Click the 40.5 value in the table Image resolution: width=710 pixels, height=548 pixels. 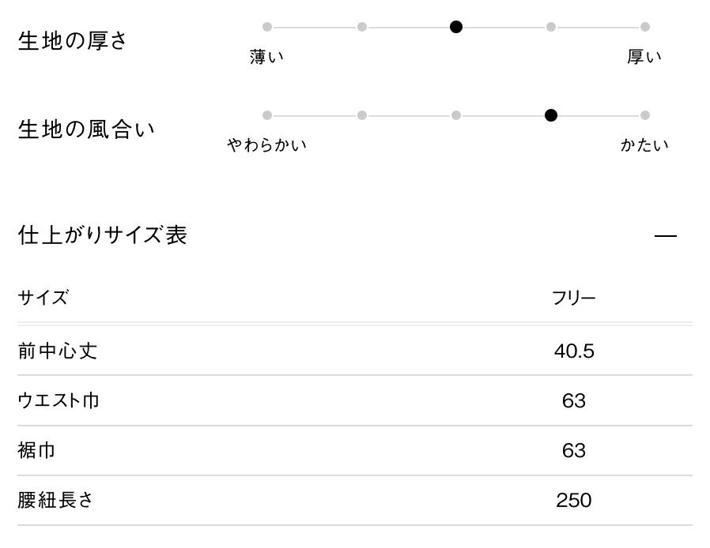tap(573, 351)
